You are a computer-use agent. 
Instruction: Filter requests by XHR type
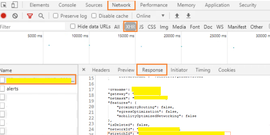130,27
